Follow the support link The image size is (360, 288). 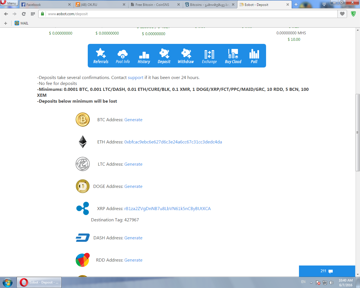pyautogui.click(x=136, y=77)
